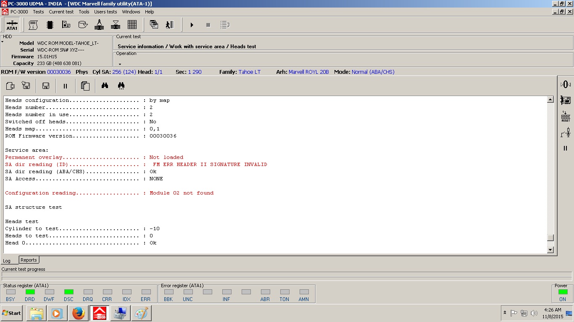This screenshot has height=322, width=574.
Task: Switch to the Log tab
Action: click(7, 261)
